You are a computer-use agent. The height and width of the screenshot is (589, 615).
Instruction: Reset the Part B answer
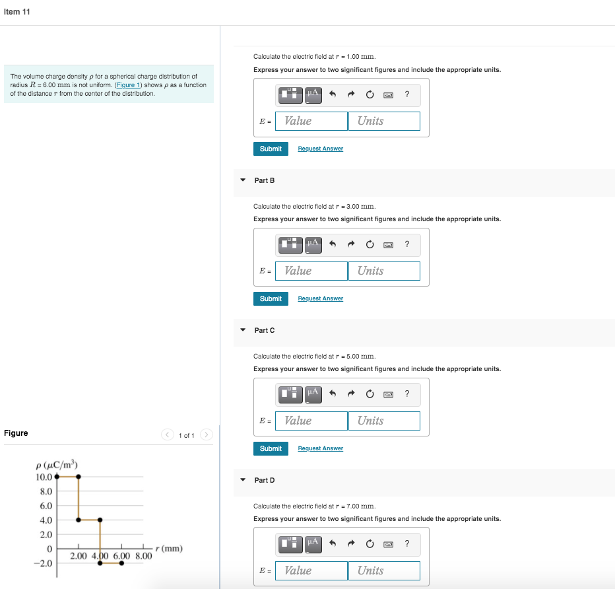tap(370, 244)
